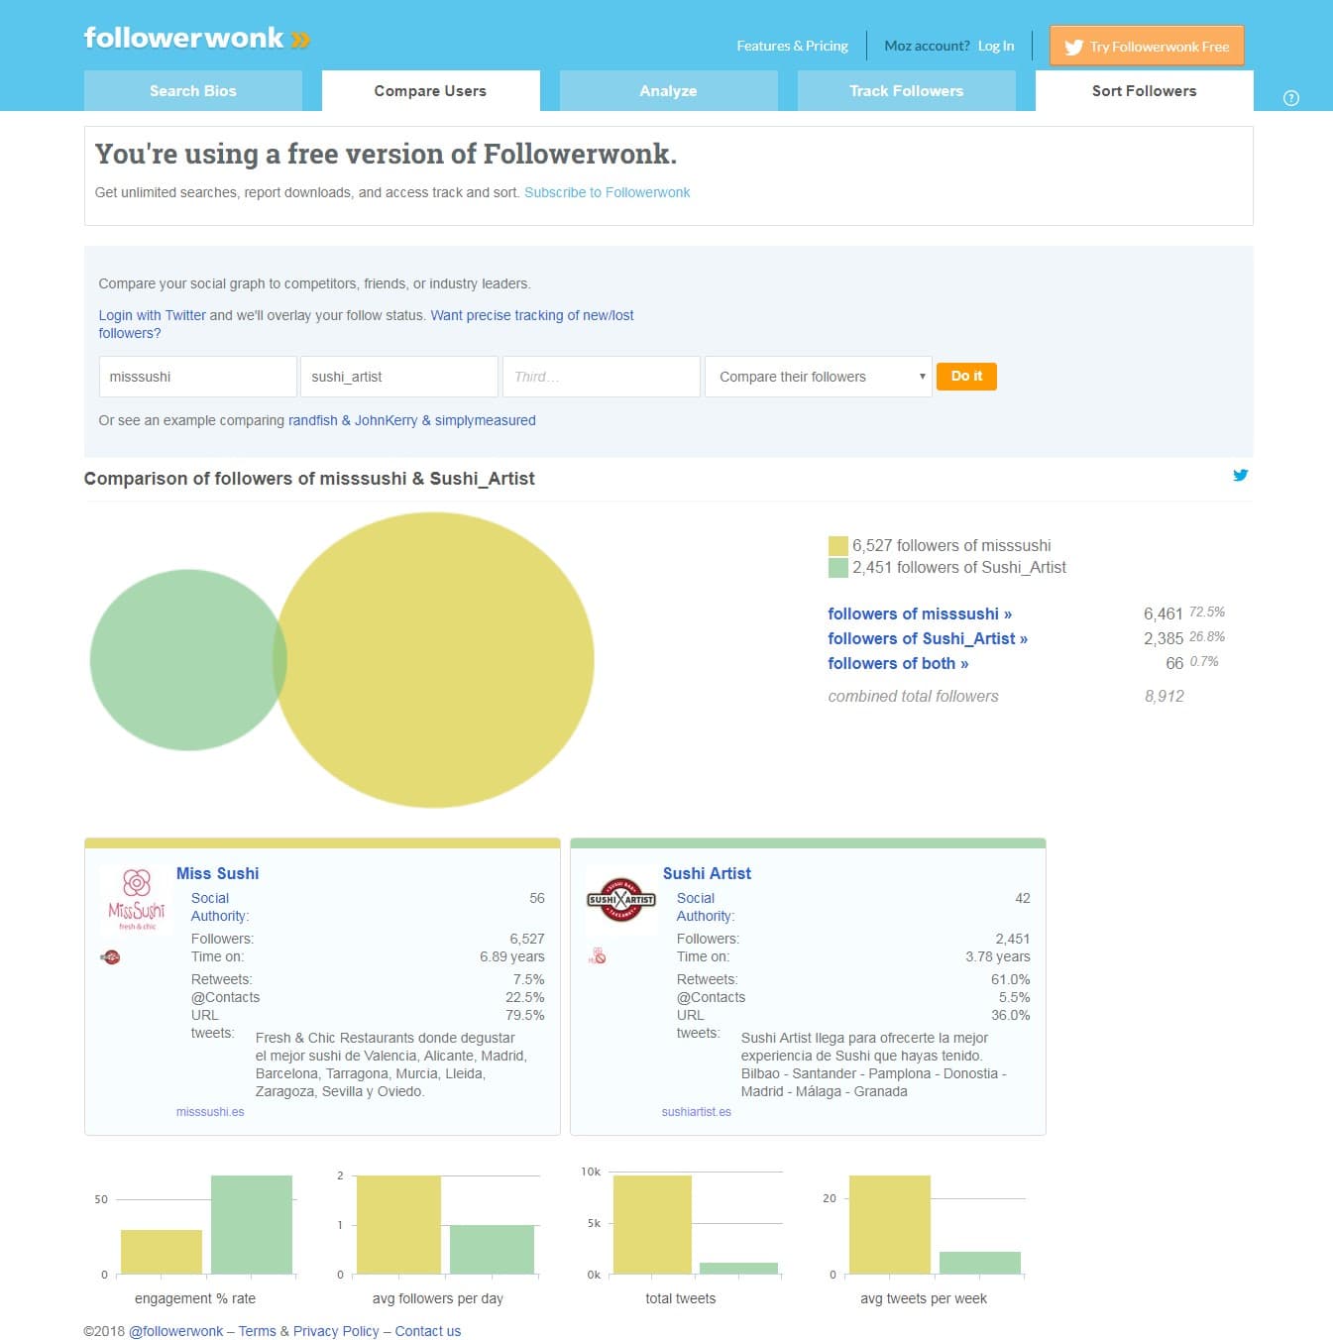
Task: Focus the first username field containing misssushi
Action: pyautogui.click(x=198, y=377)
